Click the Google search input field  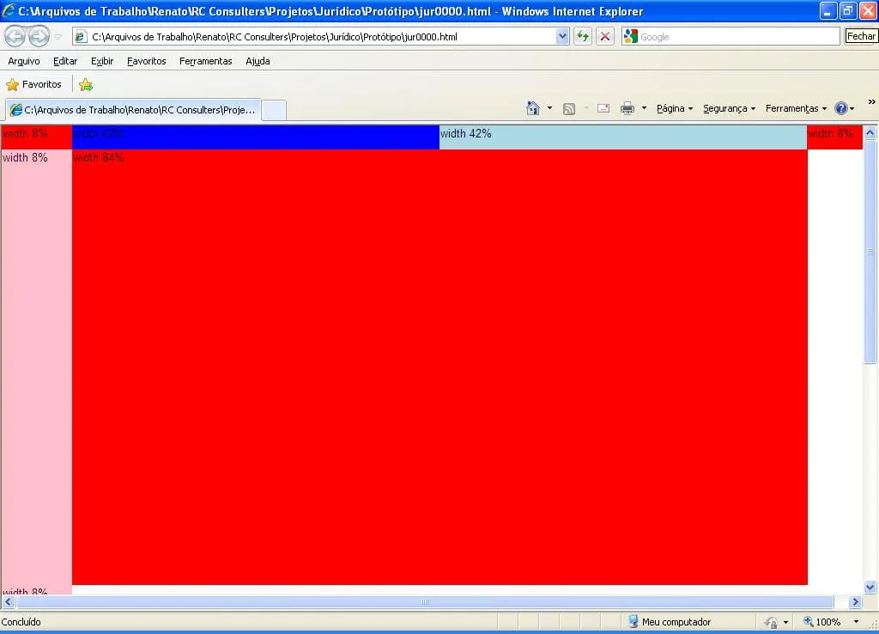point(738,37)
